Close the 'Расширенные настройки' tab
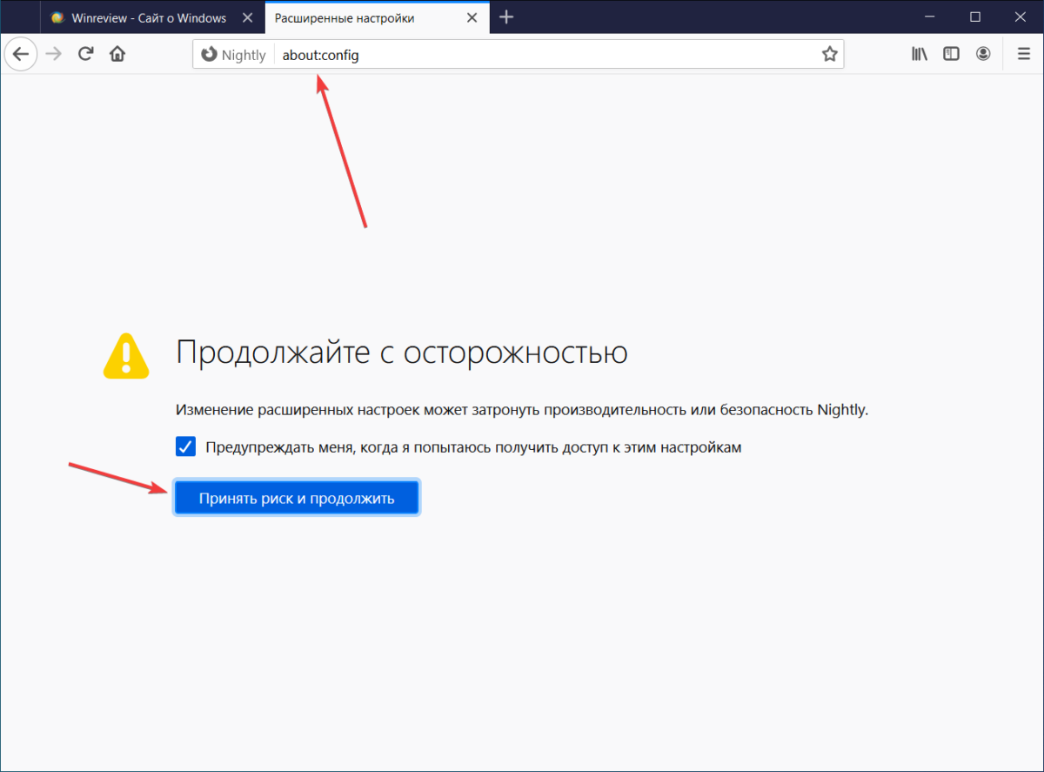 472,17
